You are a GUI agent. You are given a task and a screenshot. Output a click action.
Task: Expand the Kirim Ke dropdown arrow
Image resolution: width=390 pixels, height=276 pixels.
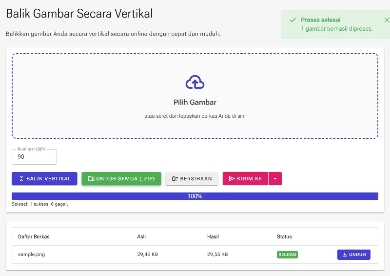[275, 178]
